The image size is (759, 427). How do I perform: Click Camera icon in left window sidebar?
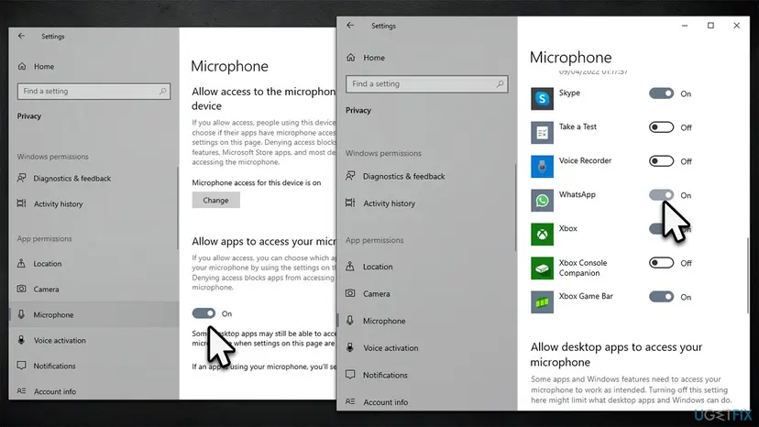[x=22, y=289]
